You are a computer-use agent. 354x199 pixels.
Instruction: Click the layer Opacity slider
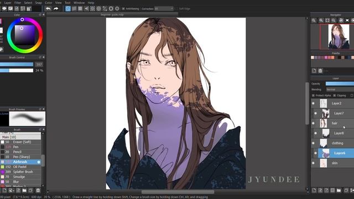pos(340,83)
